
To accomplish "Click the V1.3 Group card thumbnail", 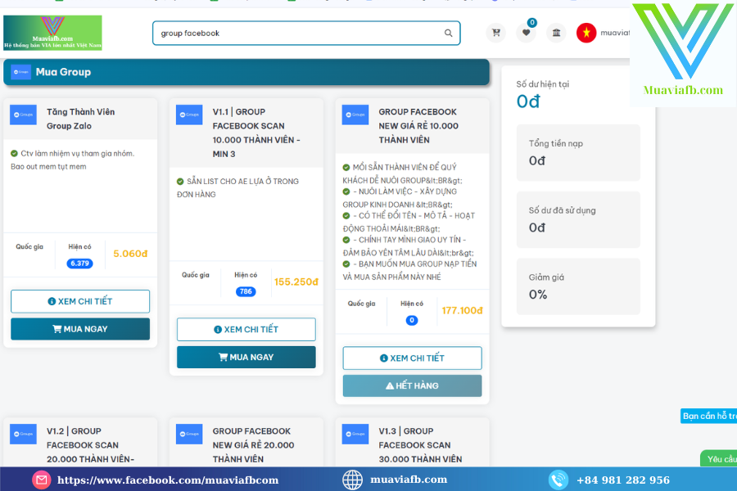I will point(355,435).
